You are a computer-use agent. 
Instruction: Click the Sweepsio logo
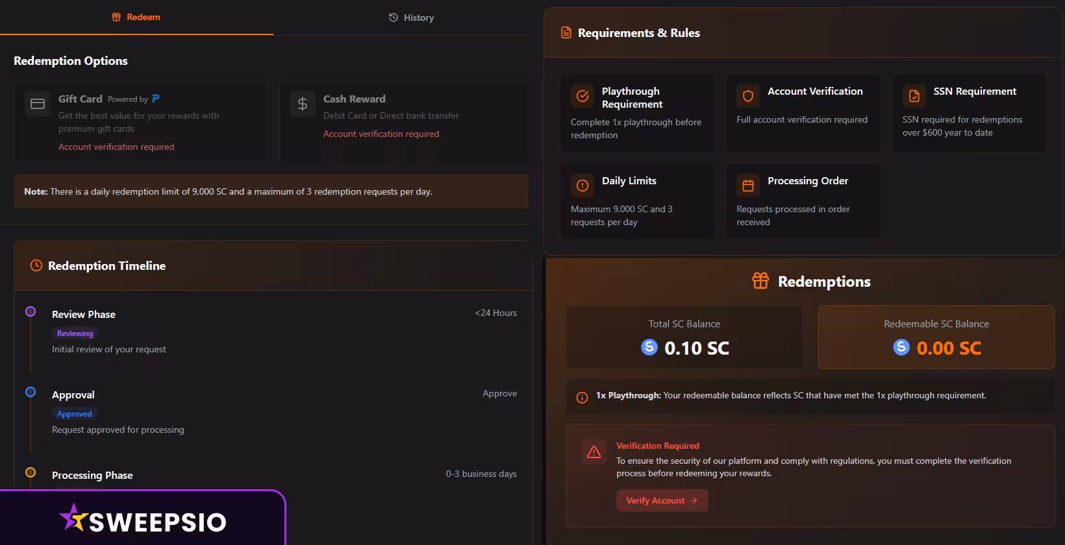143,520
